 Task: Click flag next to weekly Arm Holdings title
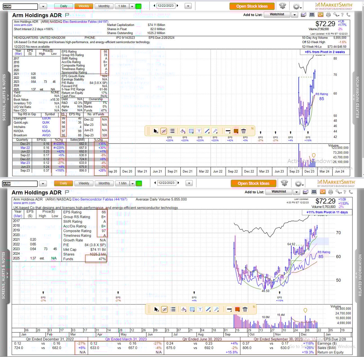point(67,15)
